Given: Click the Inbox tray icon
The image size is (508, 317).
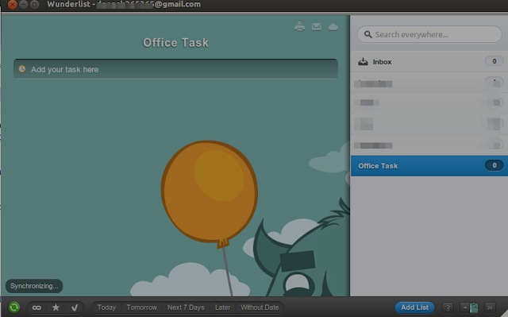Looking at the screenshot, I should click(x=363, y=61).
